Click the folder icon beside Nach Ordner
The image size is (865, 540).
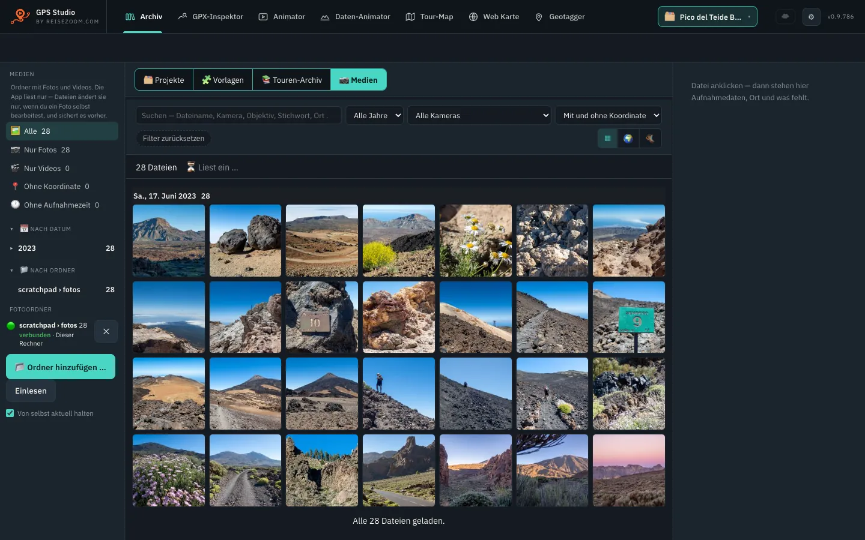coord(24,270)
